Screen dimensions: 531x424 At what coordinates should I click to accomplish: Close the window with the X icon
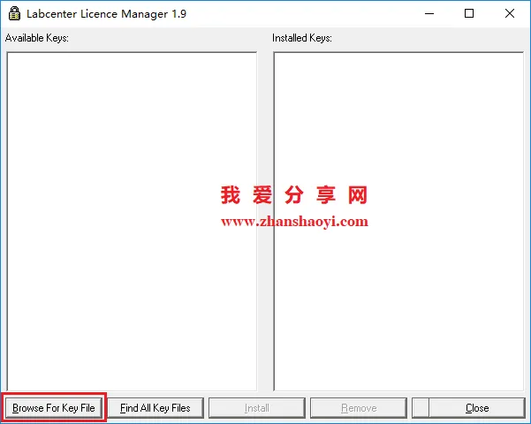pos(509,13)
